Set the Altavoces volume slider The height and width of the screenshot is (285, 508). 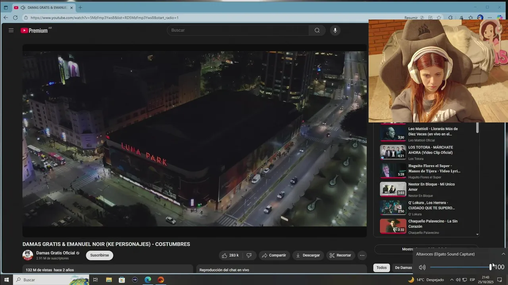460,267
